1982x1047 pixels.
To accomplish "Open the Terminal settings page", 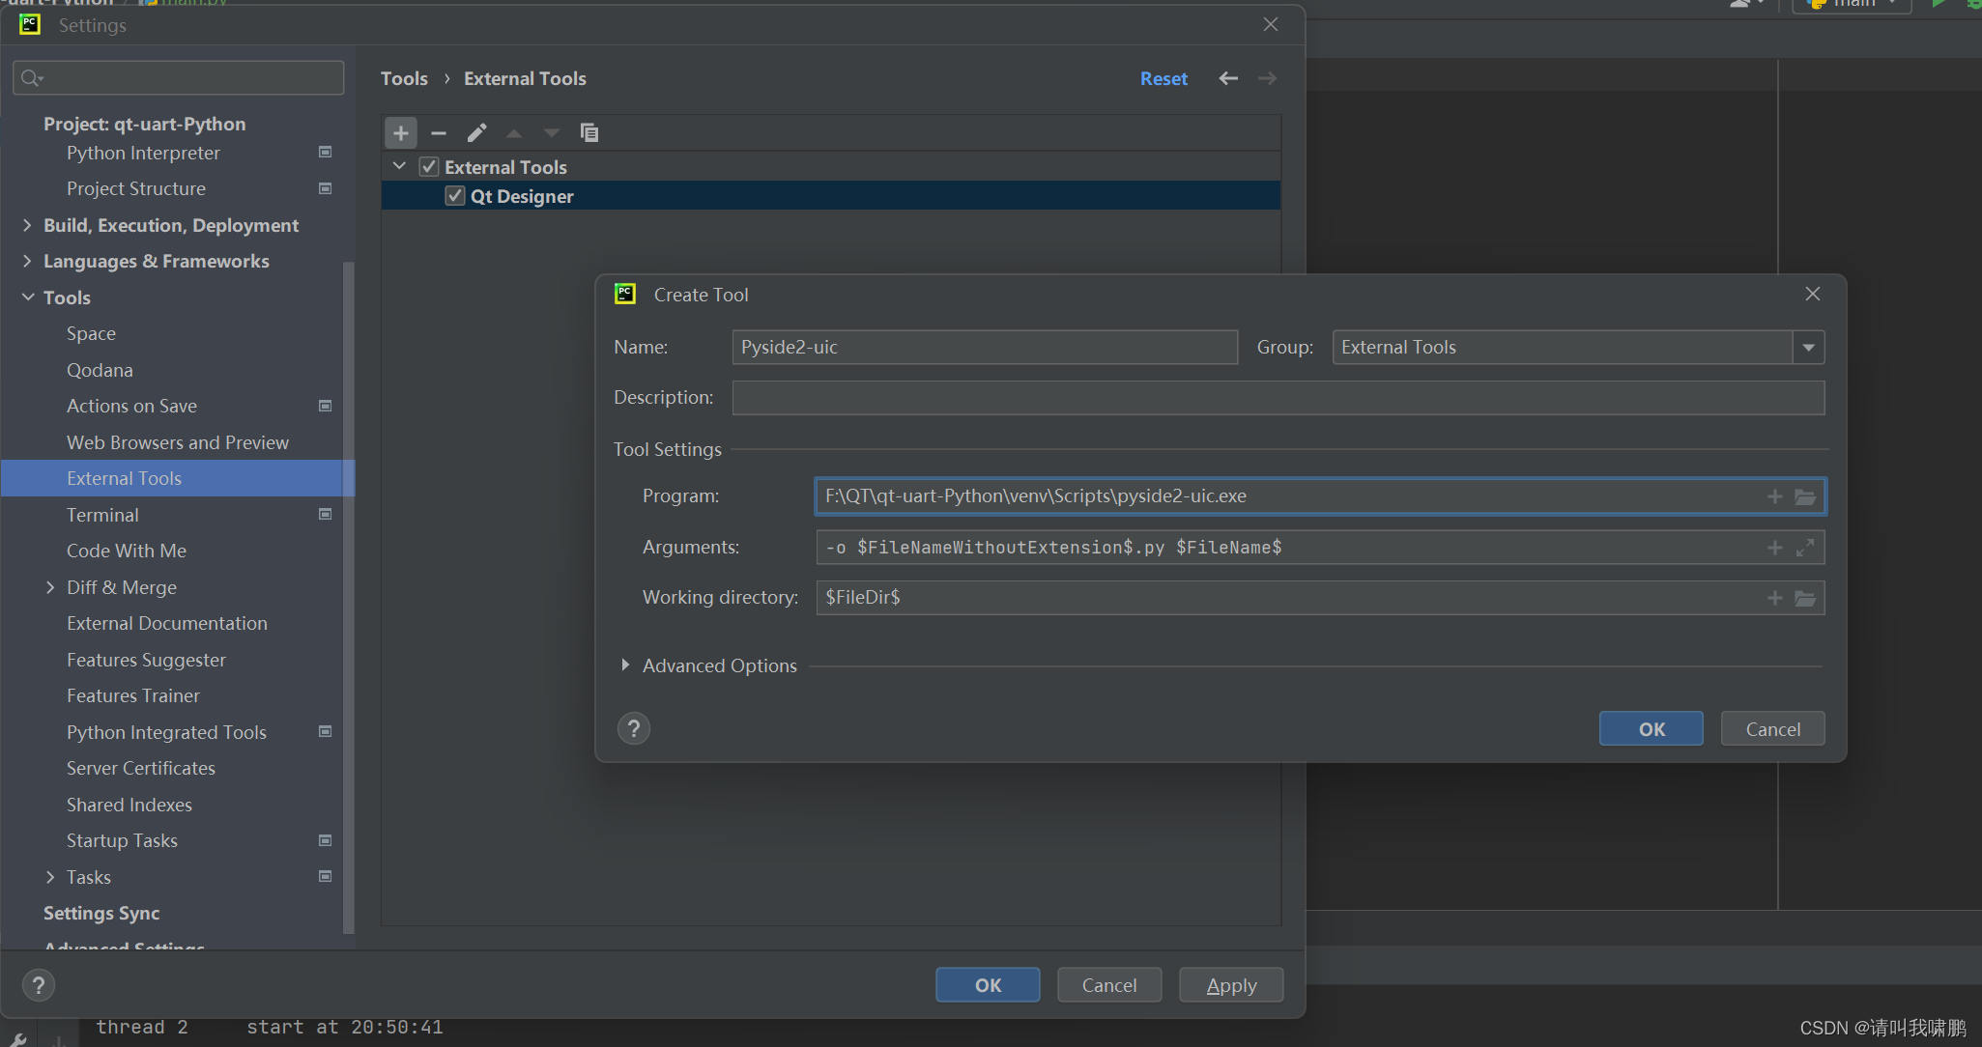I will 102,515.
